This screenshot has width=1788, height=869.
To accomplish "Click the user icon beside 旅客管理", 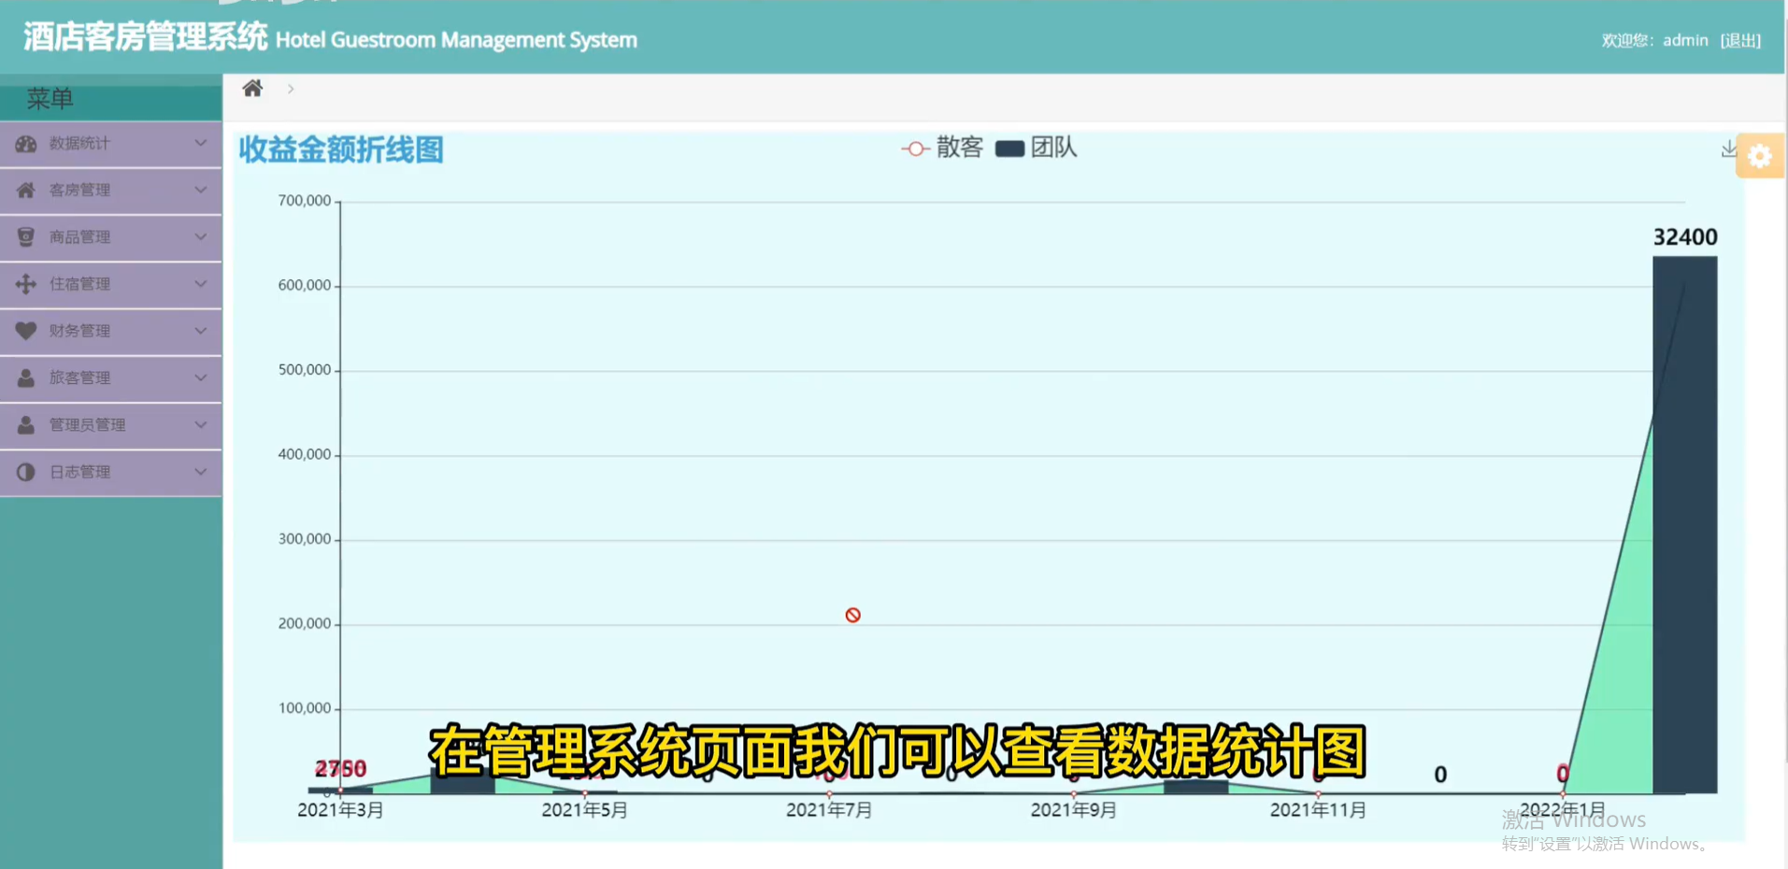I will (x=26, y=378).
